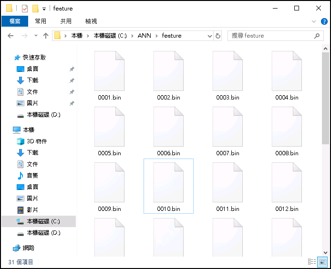Go up one folder level arrow
This screenshot has width=331, height=269.
point(46,36)
